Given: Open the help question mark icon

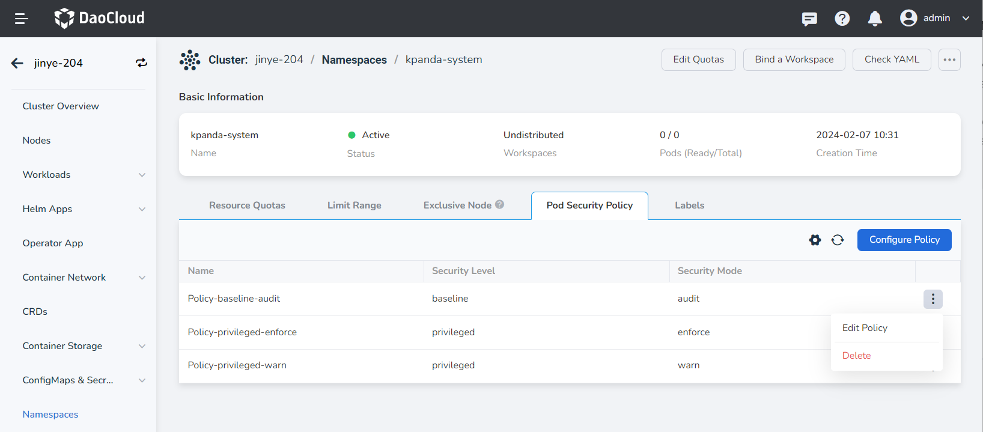Looking at the screenshot, I should coord(842,19).
